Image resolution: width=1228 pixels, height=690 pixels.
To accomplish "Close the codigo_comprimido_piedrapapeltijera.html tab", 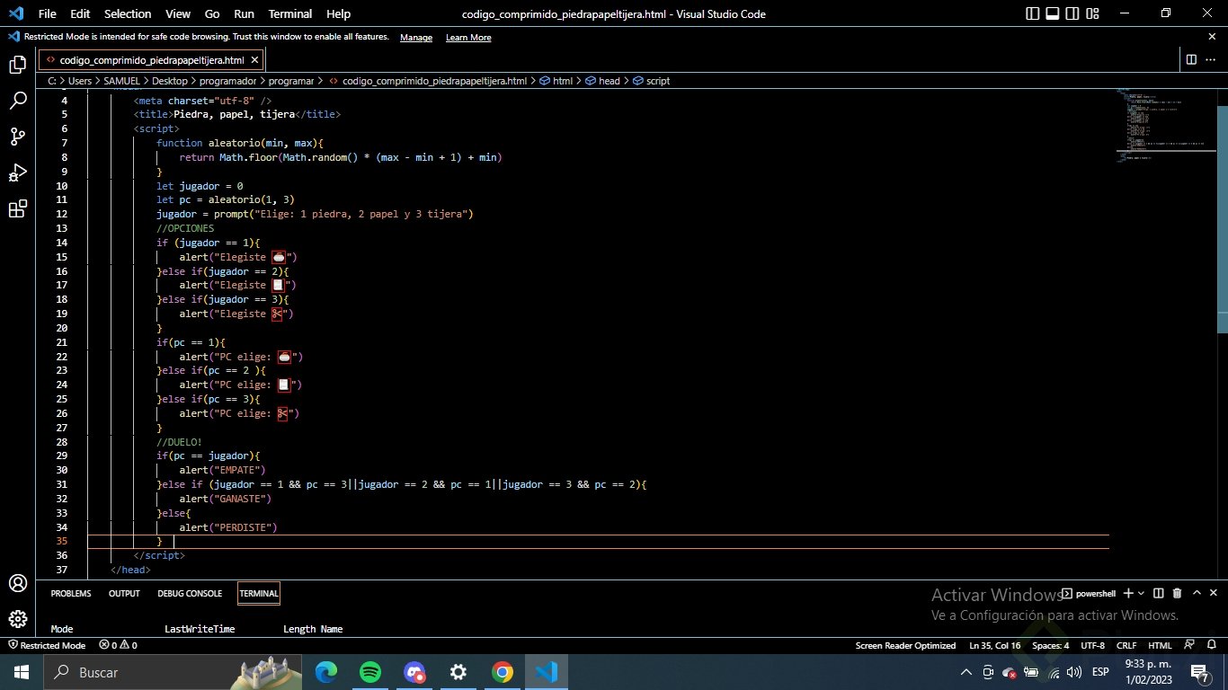I will (254, 60).
